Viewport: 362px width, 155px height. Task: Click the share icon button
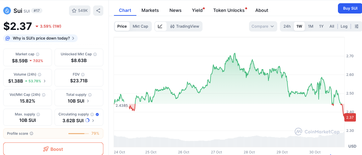(98, 11)
